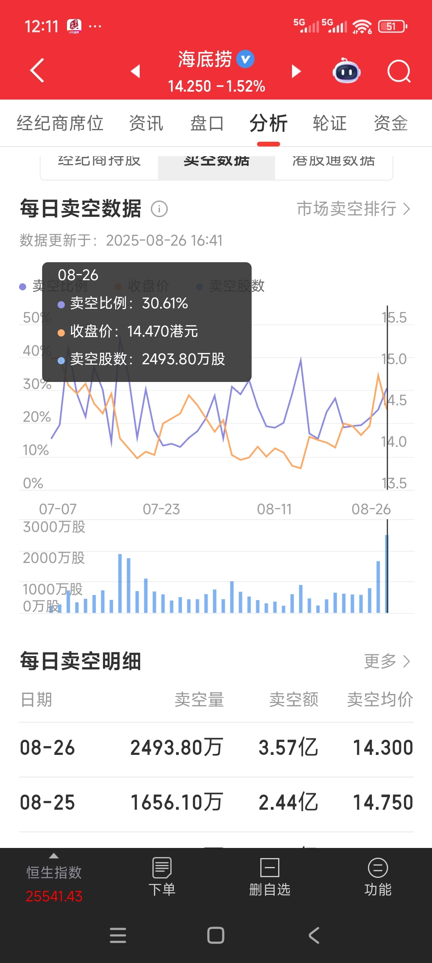Viewport: 432px width, 963px height.
Task: Tap 25541.43 Hang Seng index value
Action: tap(54, 896)
